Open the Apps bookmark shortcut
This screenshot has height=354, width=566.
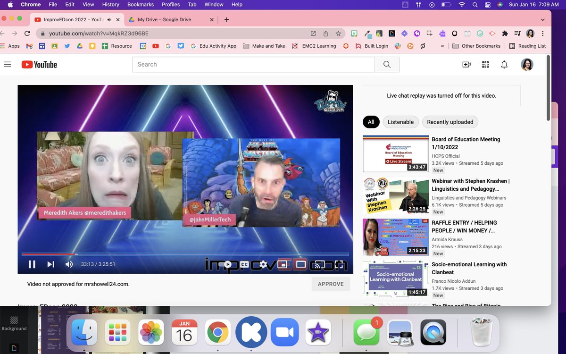(10, 46)
